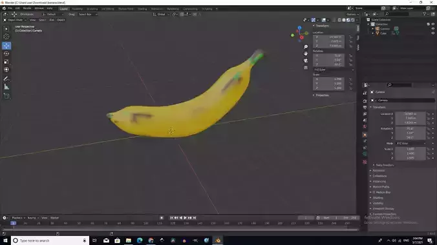Select the Select Box tool in toolbar

pyautogui.click(x=6, y=29)
